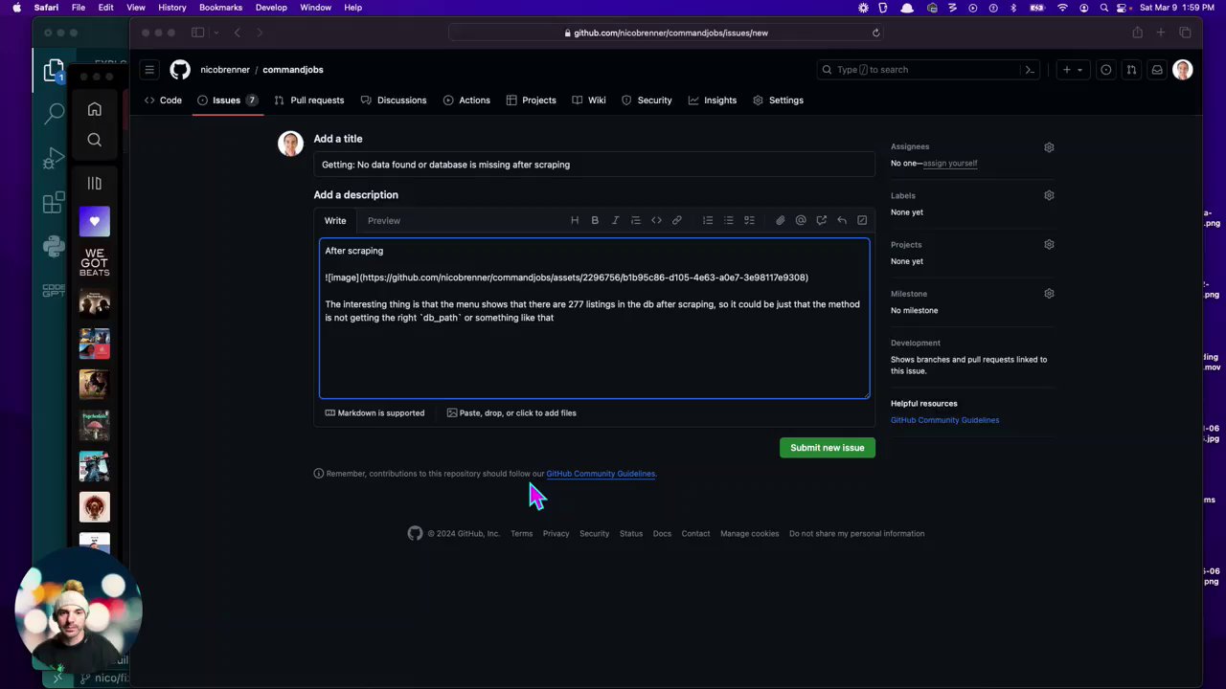Show Safari tab overview
Screen dimensions: 1226x689
tap(1185, 33)
